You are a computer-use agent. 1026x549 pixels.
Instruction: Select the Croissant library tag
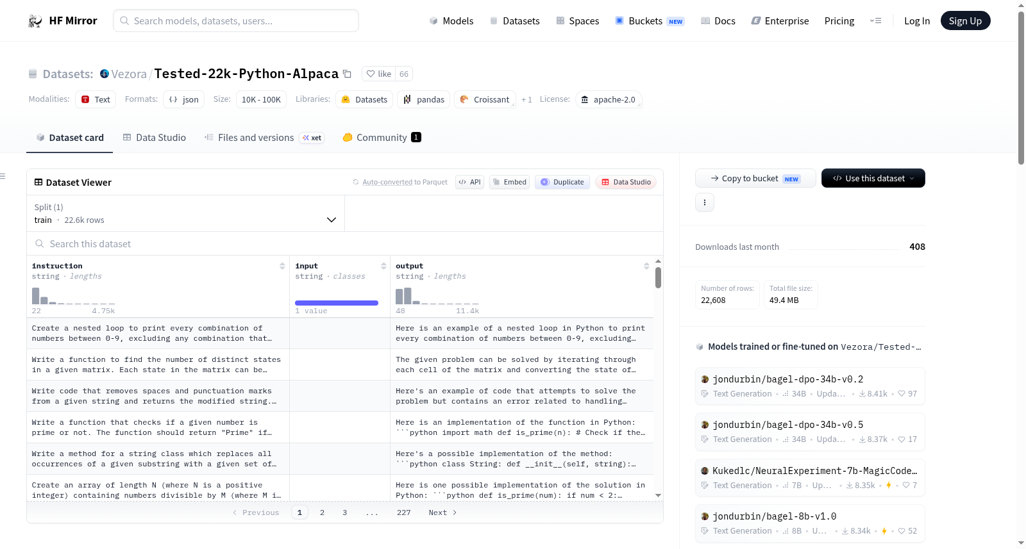click(x=485, y=99)
